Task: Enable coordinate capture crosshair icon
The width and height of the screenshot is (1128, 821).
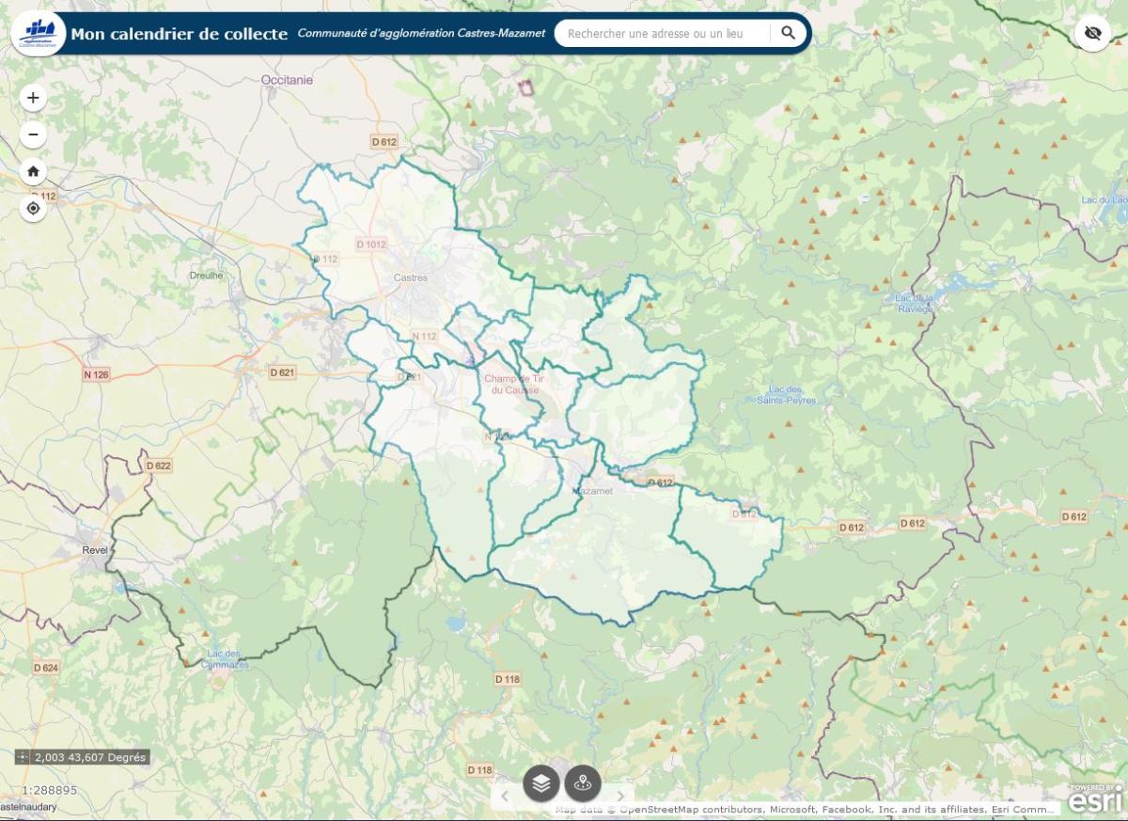Action: click(x=23, y=757)
